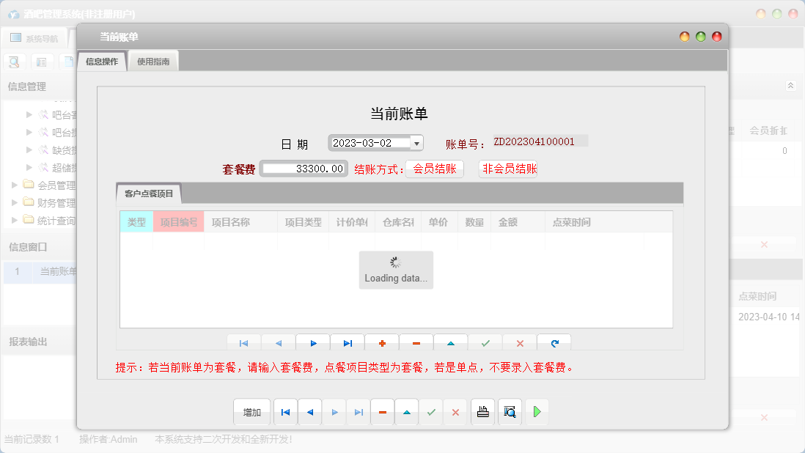Click the refresh icon in the dining item navigator
The width and height of the screenshot is (805, 453).
pos(555,342)
